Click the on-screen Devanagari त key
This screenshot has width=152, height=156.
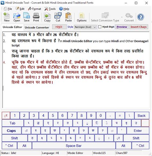click(68, 123)
